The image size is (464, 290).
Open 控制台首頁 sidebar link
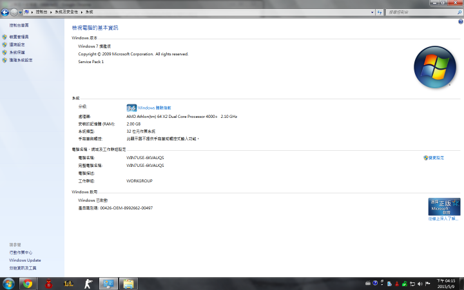pyautogui.click(x=19, y=25)
